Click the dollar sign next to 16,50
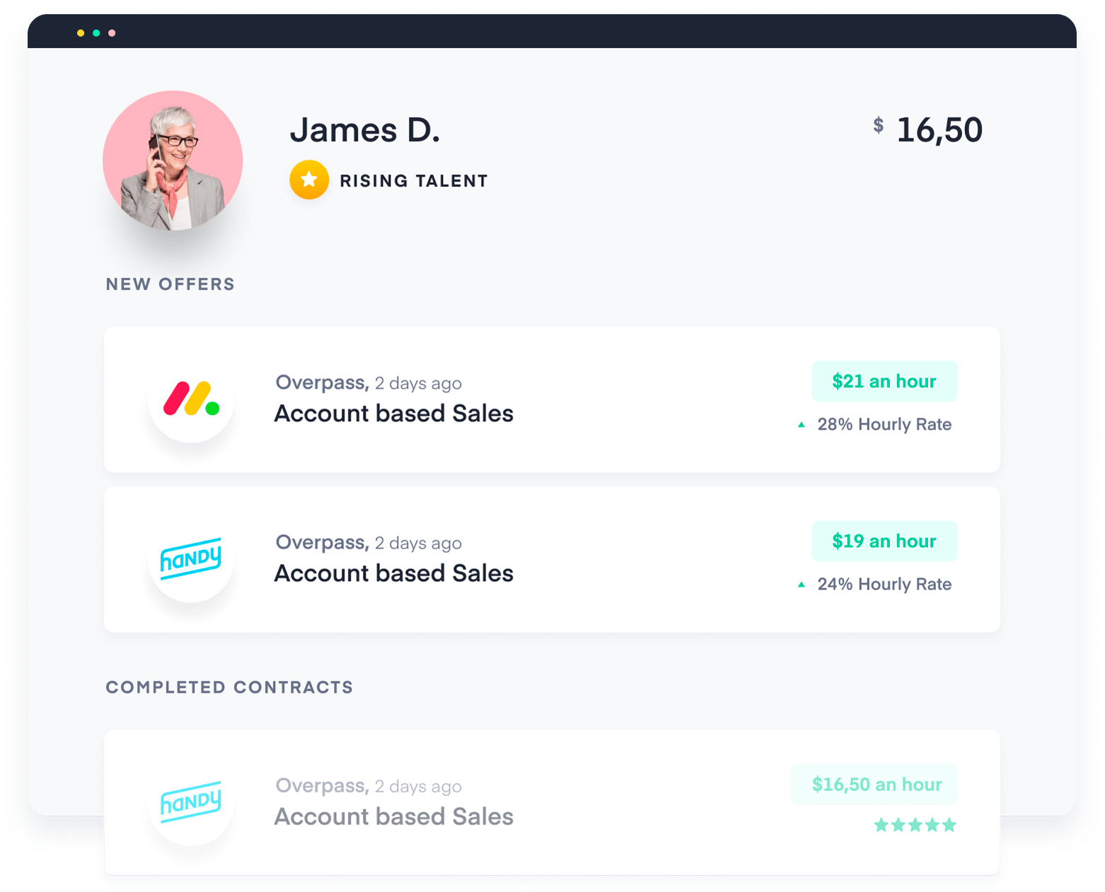Screen dimensions: 1105x892 click(x=878, y=125)
